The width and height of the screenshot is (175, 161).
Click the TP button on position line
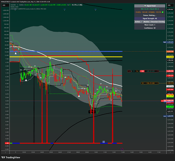(134, 71)
